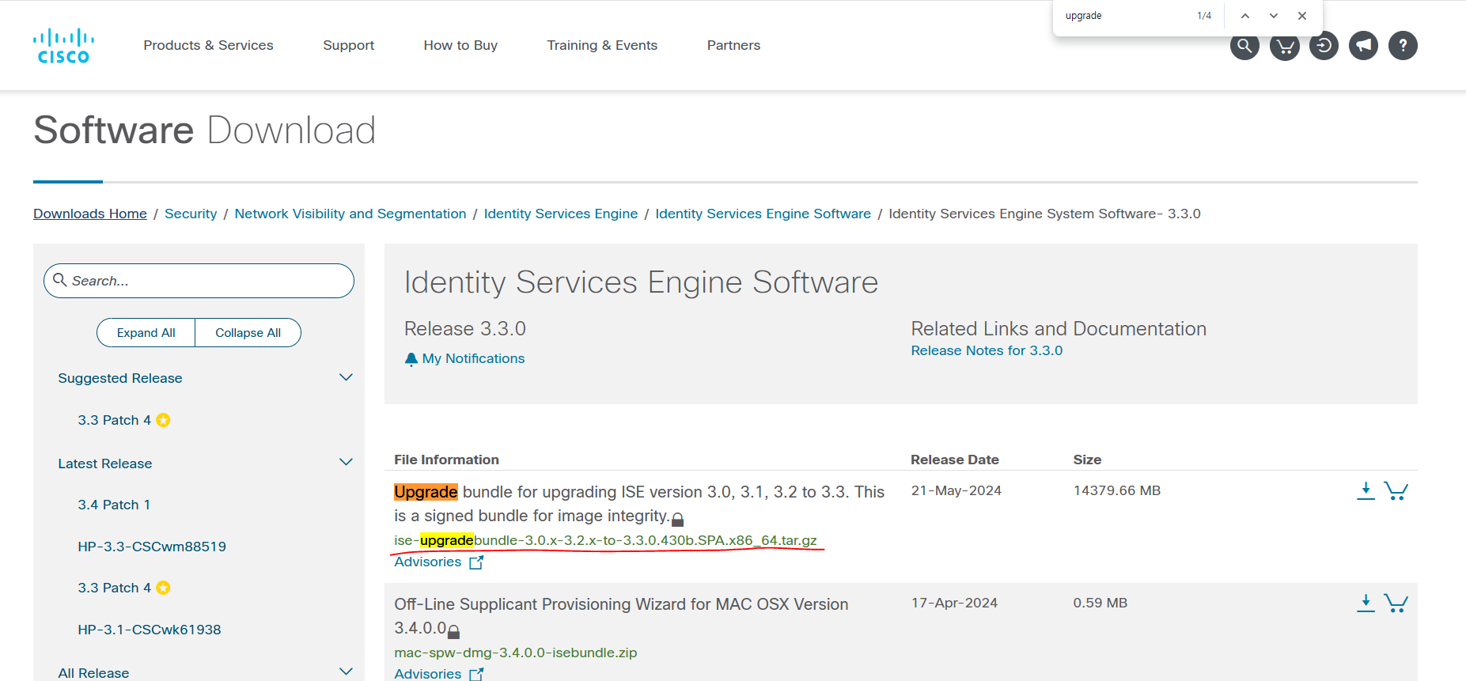Open the feedback megaphone icon
1466x681 pixels.
point(1363,46)
